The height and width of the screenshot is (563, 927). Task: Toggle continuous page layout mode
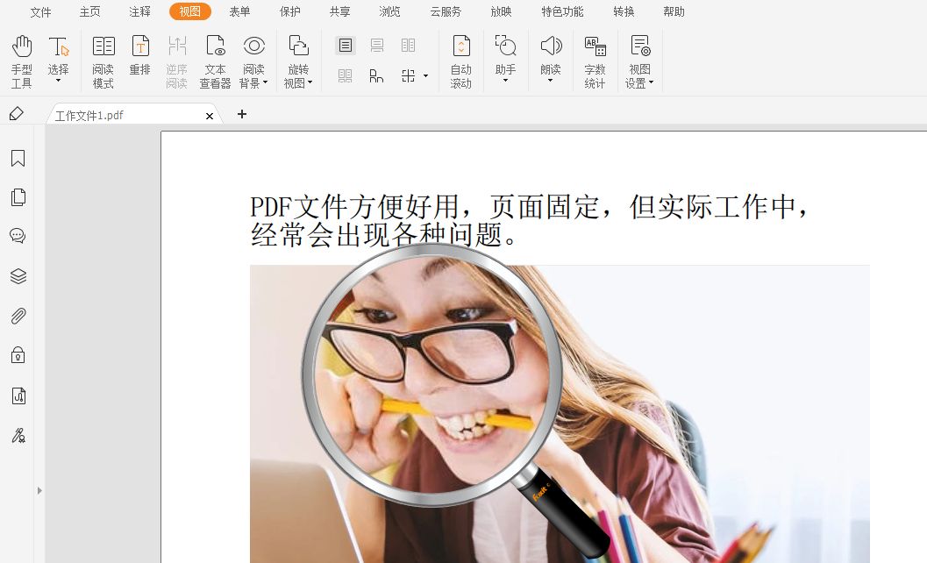[x=375, y=45]
